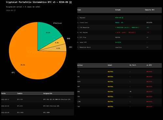Click the NEUTRAL signal in the XRP row
The image size is (163, 120).
[111, 87]
